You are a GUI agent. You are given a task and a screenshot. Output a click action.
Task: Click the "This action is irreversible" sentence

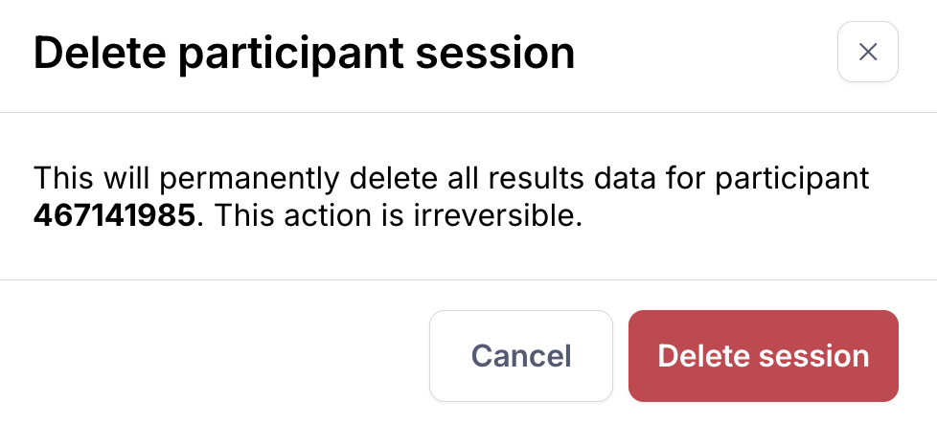398,216
